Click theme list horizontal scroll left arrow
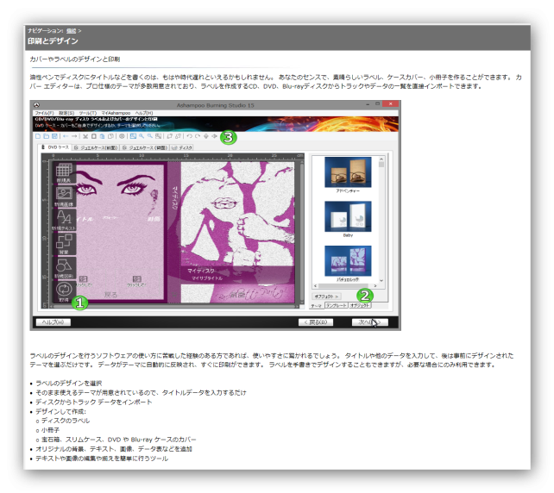This screenshot has height=493, width=554. (315, 286)
